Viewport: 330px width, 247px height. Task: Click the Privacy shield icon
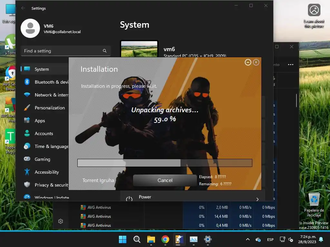pyautogui.click(x=27, y=185)
